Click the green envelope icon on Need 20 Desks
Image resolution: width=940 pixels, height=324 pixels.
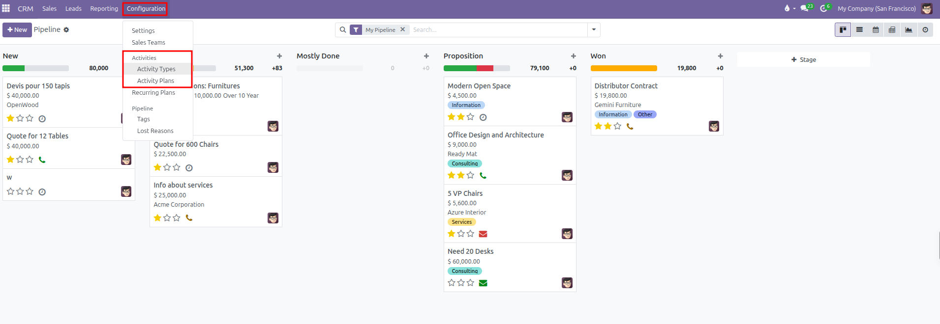coord(483,283)
